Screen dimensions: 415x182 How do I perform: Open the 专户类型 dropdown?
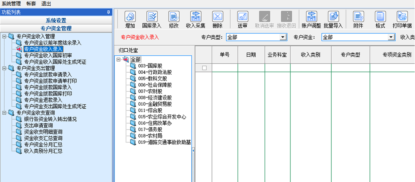(283, 37)
